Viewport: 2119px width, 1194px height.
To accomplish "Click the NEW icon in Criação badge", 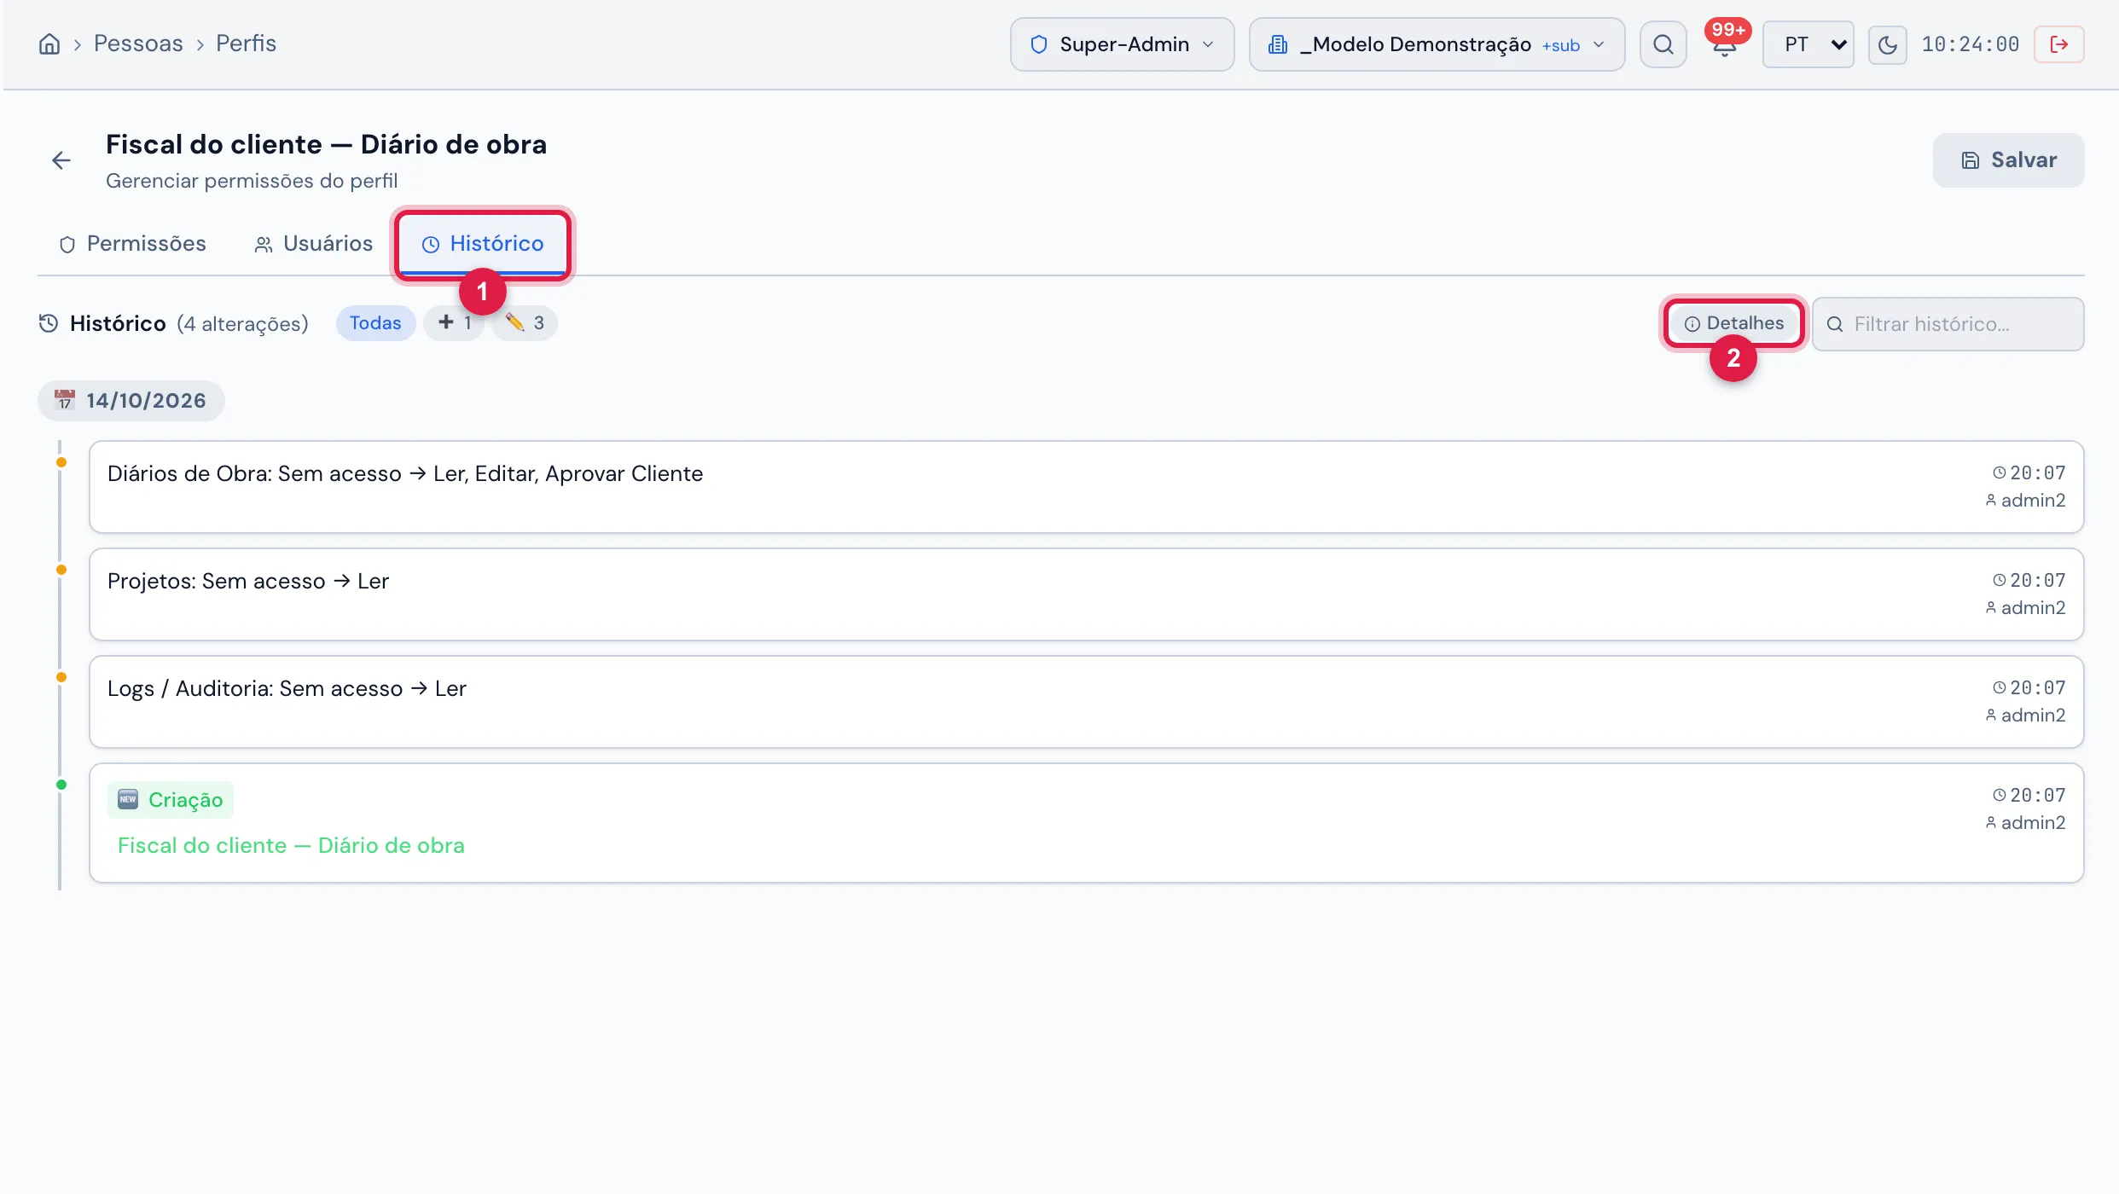I will (x=128, y=799).
